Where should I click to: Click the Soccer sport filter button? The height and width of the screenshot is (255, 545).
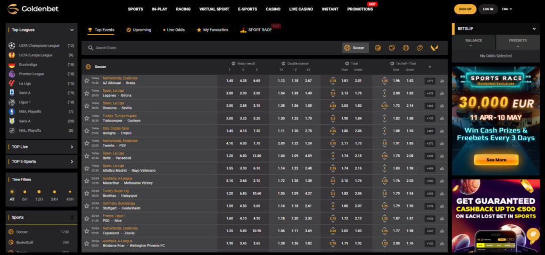(x=356, y=48)
